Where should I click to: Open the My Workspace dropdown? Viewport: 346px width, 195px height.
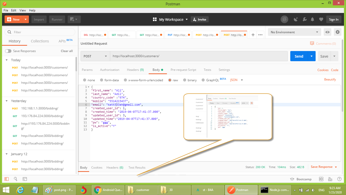click(170, 20)
